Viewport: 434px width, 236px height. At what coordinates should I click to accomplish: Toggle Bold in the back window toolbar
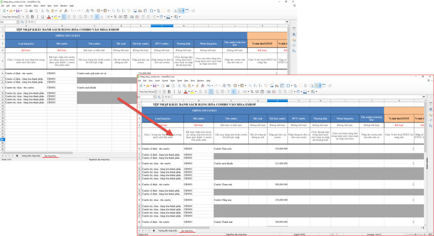(32, 17)
